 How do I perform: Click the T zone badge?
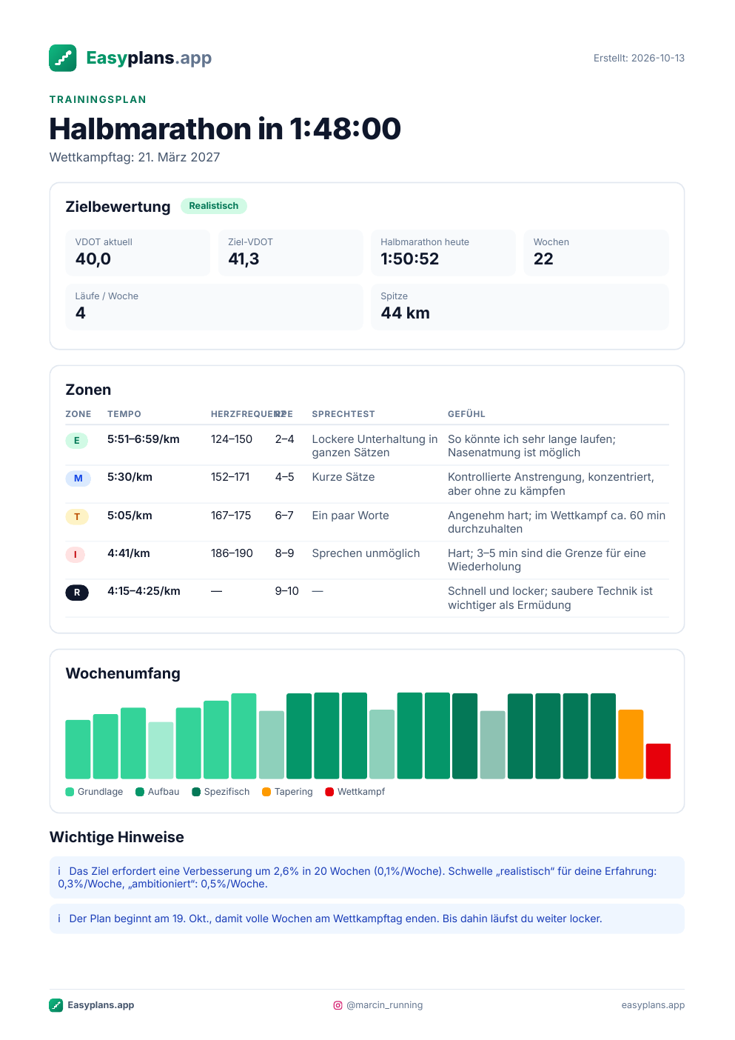77,517
